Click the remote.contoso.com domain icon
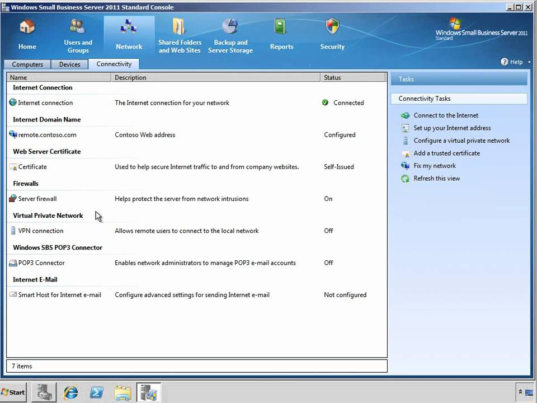 [13, 134]
